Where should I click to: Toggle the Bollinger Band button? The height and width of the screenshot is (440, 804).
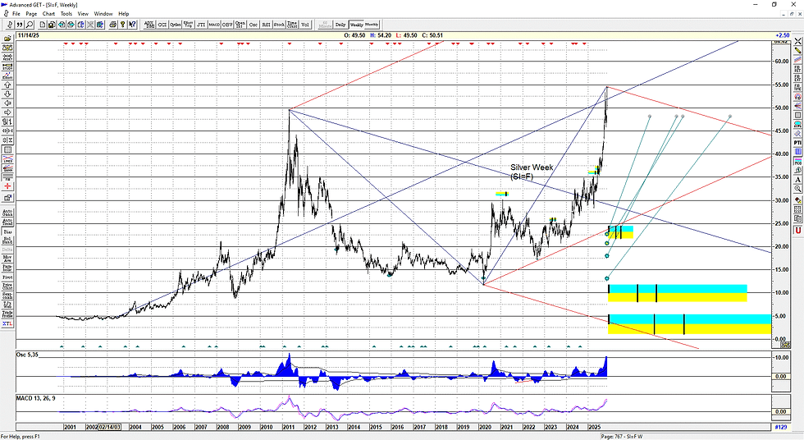click(x=7, y=240)
